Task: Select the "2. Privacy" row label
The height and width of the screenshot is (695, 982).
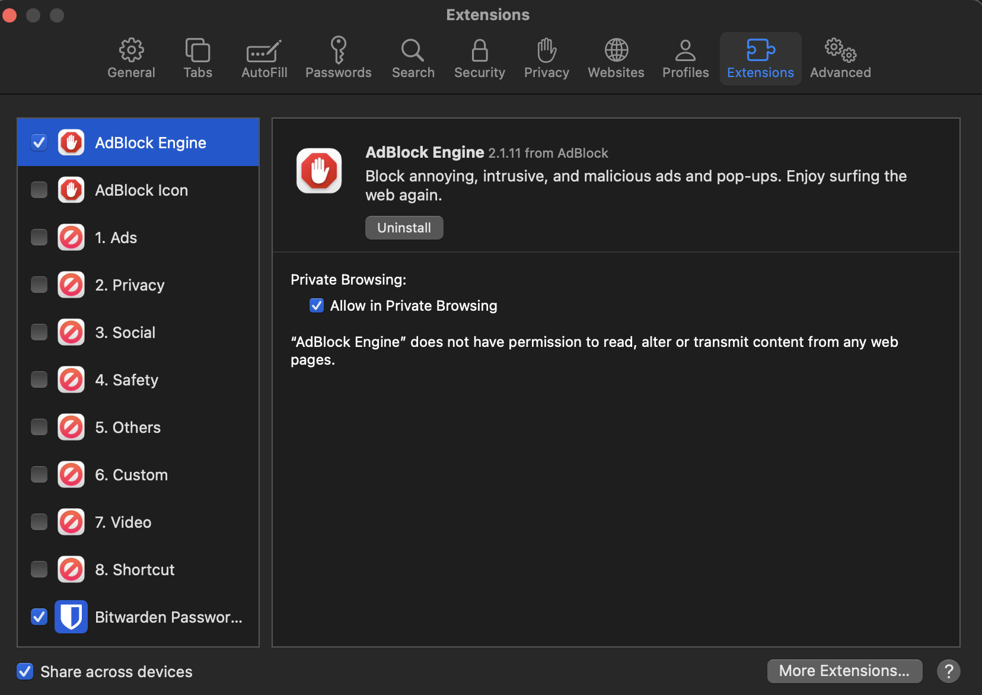Action: [130, 285]
